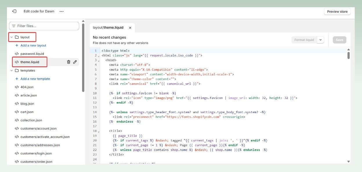The height and width of the screenshot is (172, 362).
Task: Open article.json template file
Action: coord(29,96)
